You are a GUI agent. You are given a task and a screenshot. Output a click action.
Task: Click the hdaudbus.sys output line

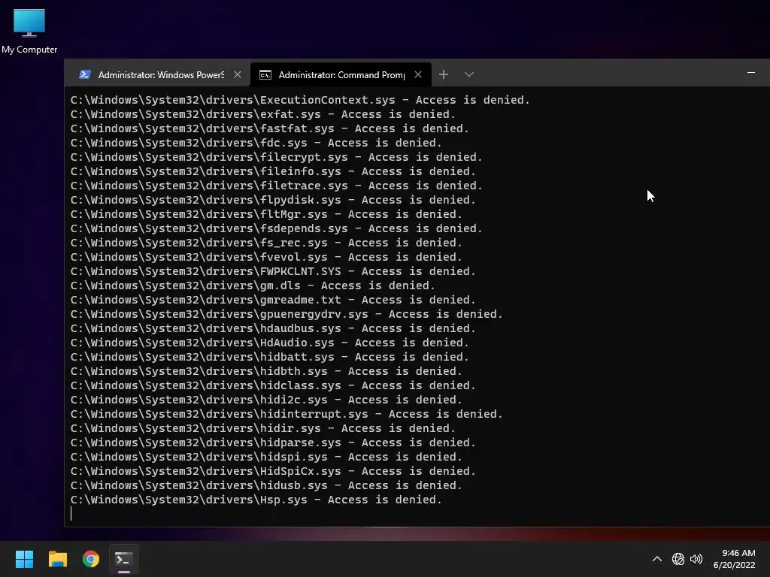pyautogui.click(x=273, y=328)
